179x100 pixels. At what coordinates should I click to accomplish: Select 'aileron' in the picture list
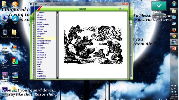(x=40, y=29)
